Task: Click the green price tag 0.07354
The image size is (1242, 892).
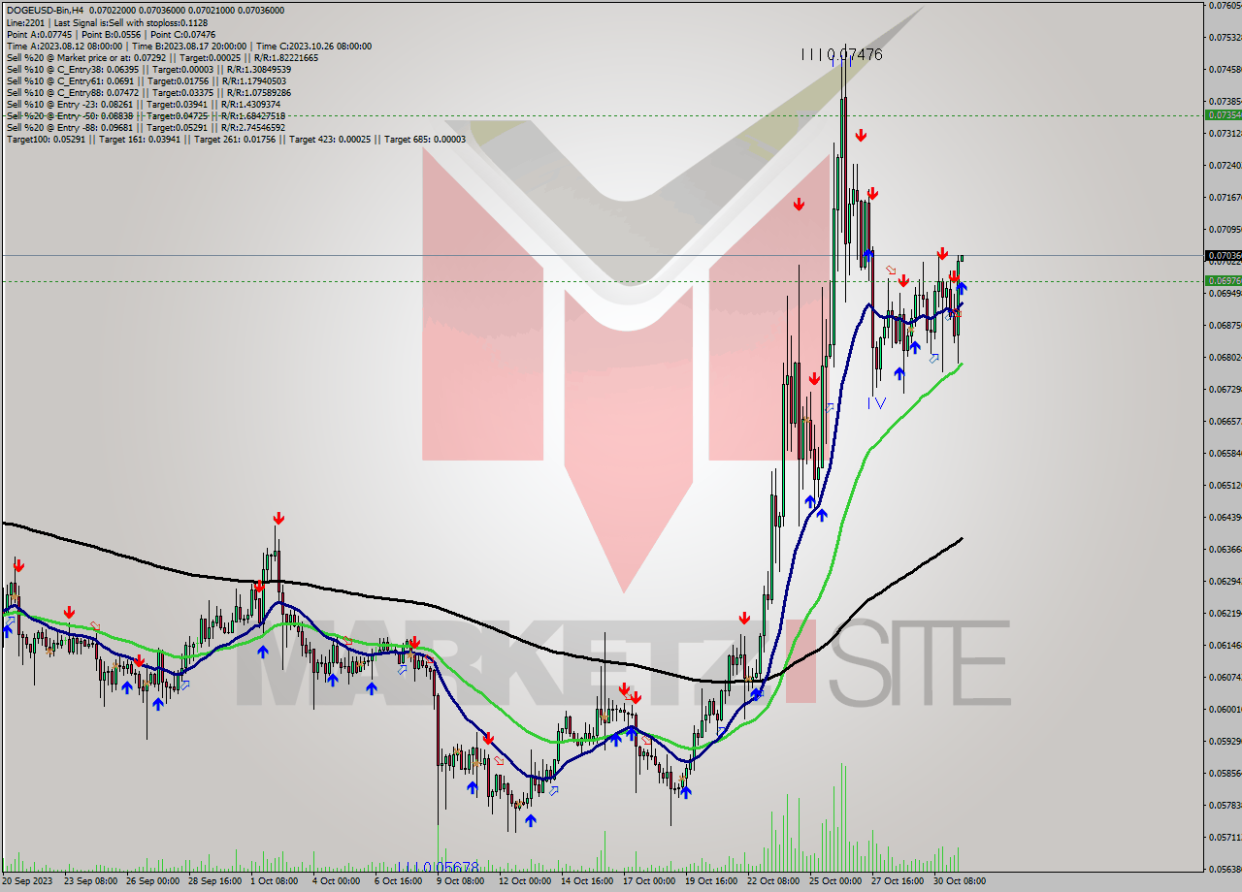Action: pos(1223,114)
